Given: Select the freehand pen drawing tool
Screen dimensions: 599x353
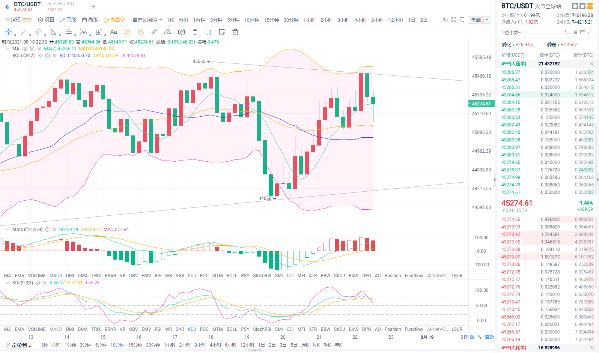Looking at the screenshot, I should pos(168,32).
